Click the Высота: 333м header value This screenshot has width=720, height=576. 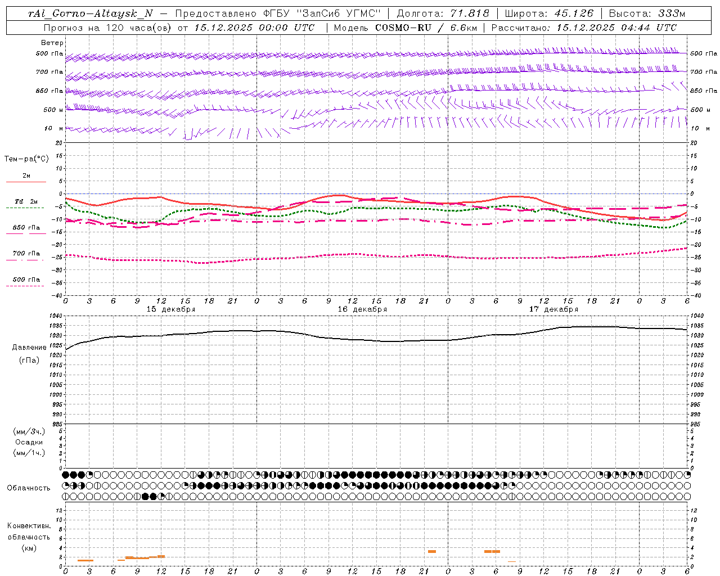pos(647,13)
